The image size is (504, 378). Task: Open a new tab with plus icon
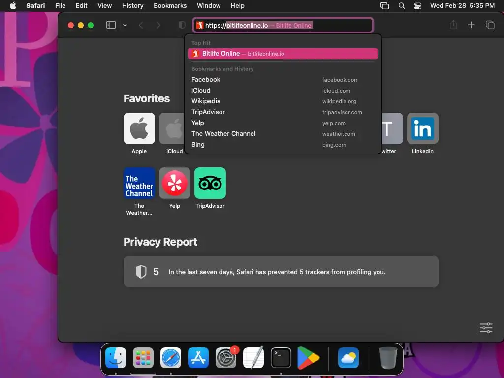tap(471, 25)
